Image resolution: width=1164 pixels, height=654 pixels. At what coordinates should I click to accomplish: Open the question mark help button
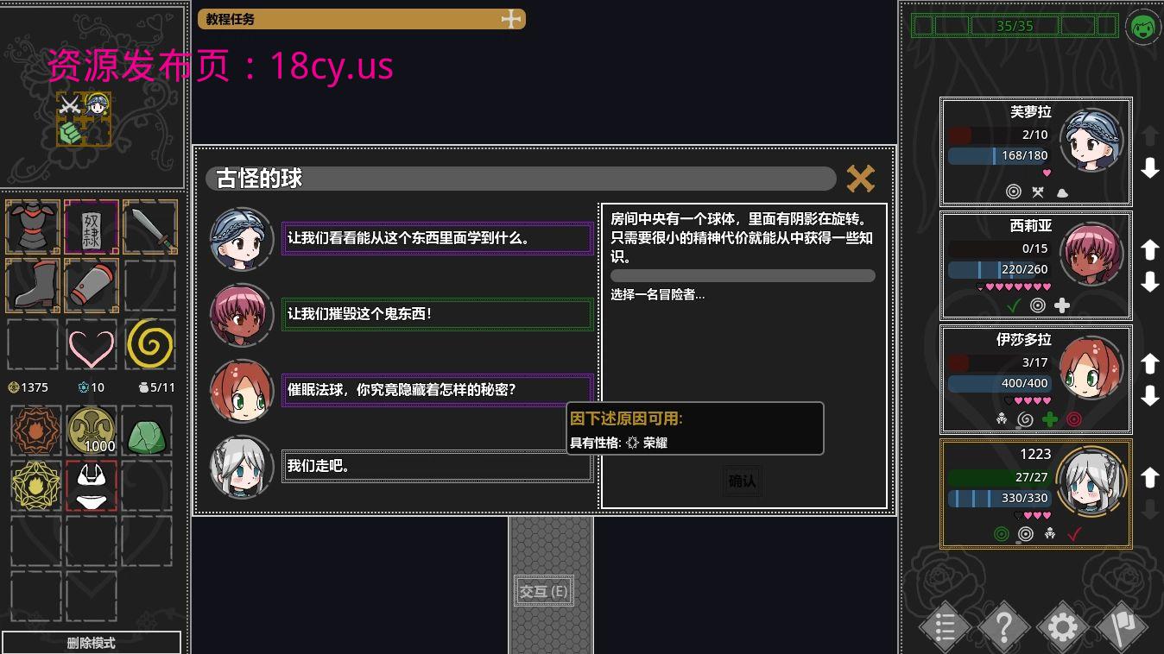[x=1003, y=626]
